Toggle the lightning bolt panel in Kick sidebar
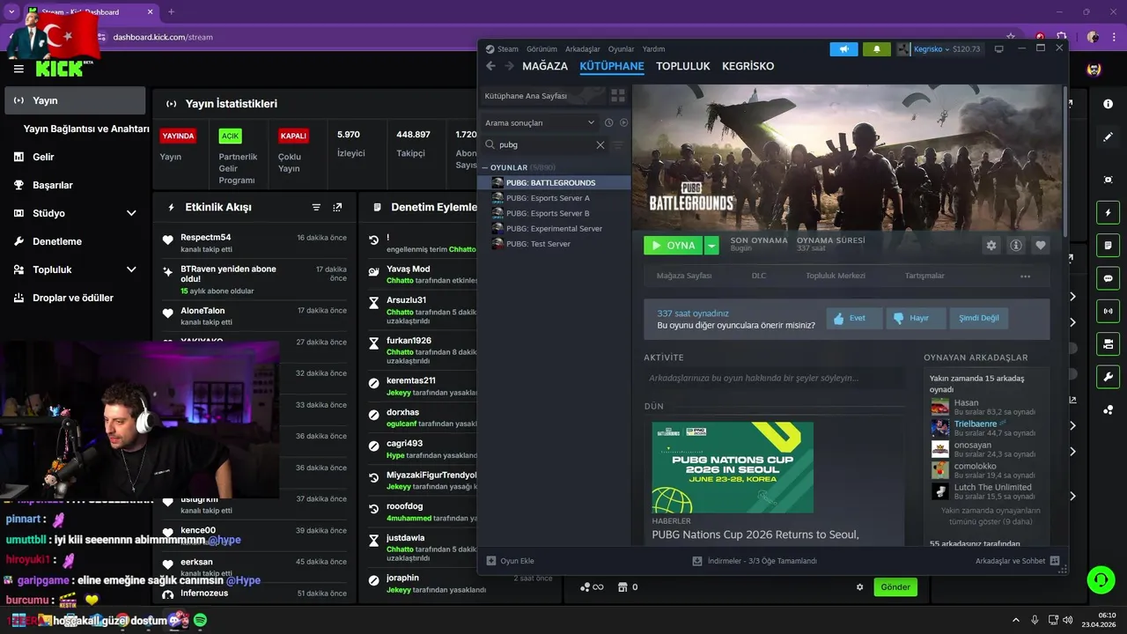1127x634 pixels. pos(1108,212)
